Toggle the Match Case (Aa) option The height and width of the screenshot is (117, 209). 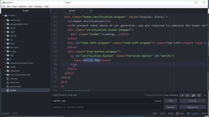[187, 95]
